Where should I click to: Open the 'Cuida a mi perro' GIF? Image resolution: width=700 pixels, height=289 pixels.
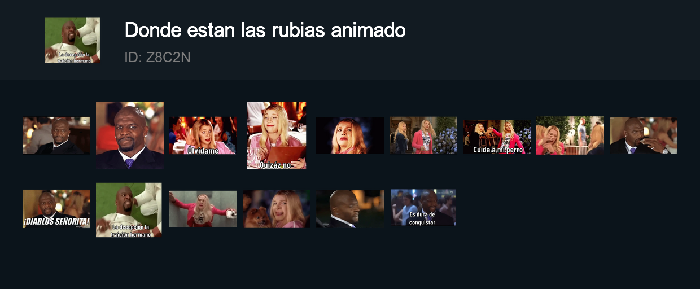tap(497, 137)
